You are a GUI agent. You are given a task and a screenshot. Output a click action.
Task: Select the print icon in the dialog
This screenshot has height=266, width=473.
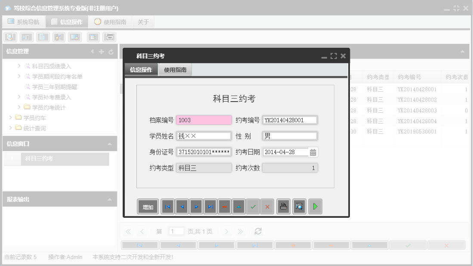[283, 206]
